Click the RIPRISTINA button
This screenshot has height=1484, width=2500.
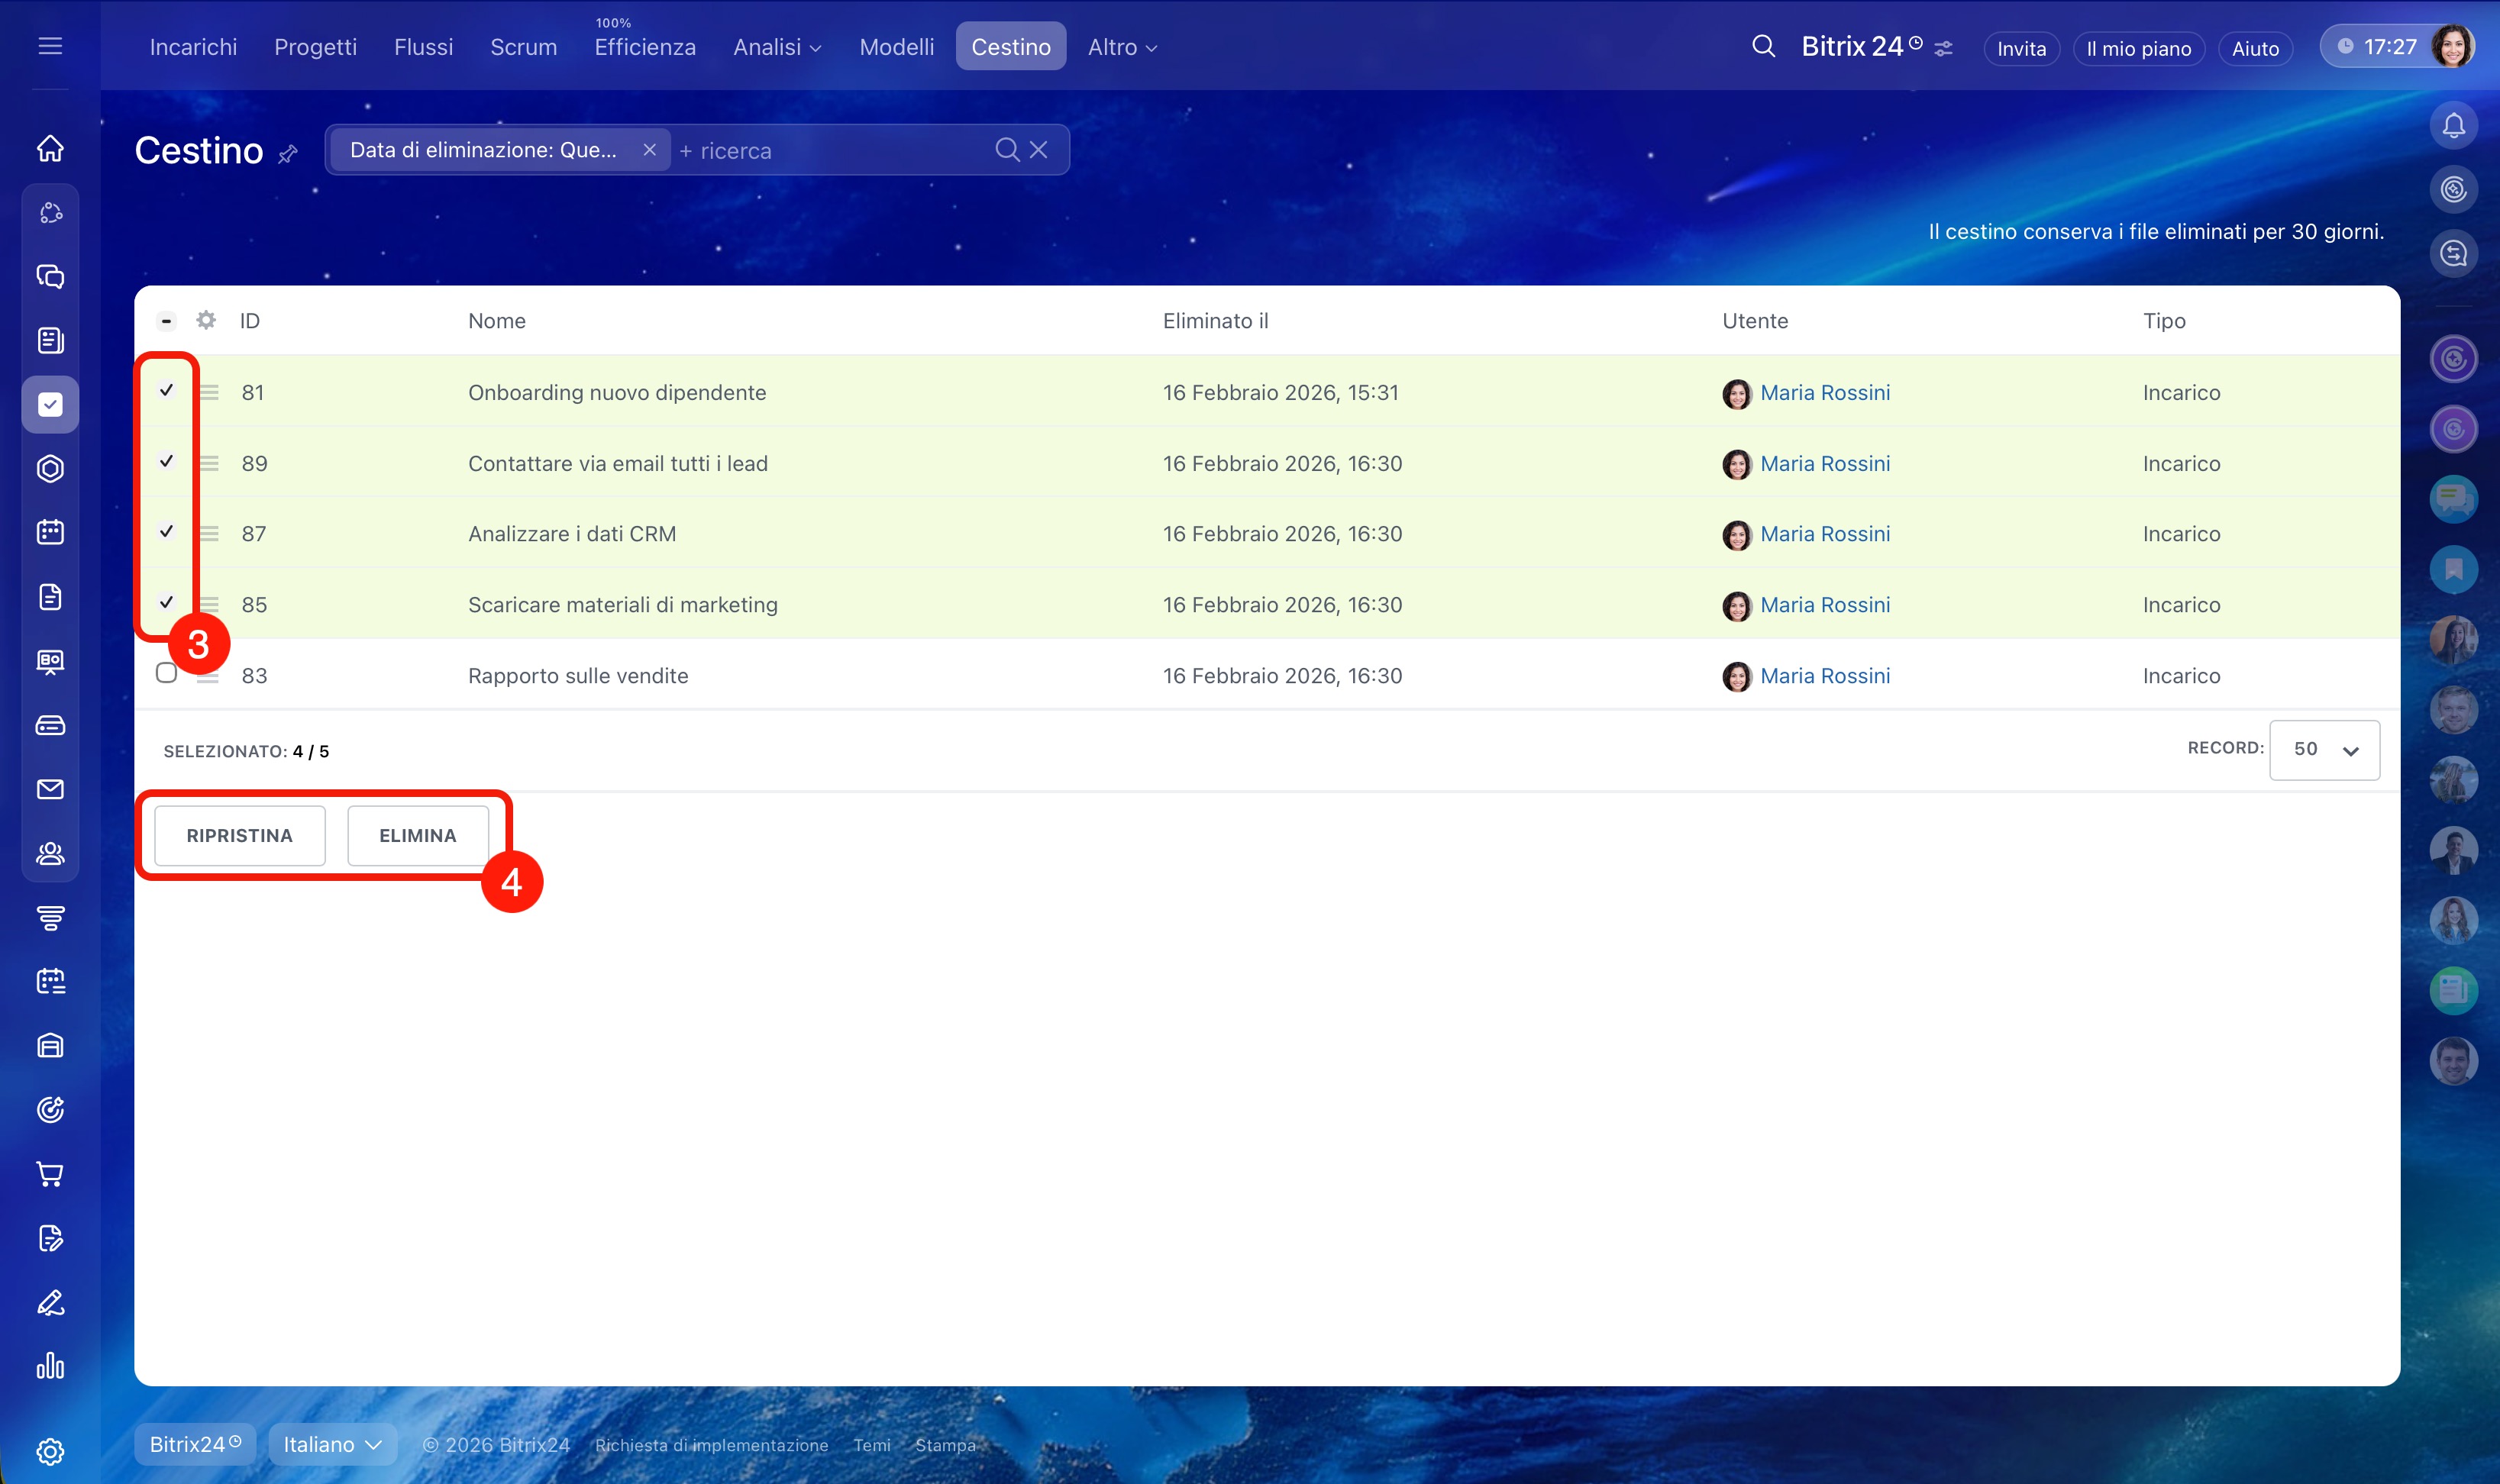tap(239, 835)
